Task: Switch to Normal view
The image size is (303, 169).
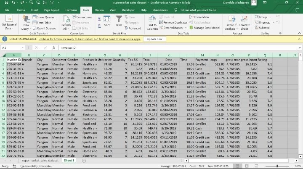Action: [x=237, y=166]
